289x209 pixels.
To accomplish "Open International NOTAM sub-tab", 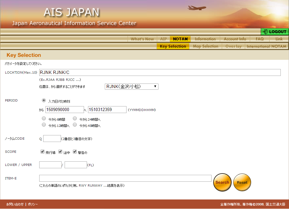I will pos(267,46).
